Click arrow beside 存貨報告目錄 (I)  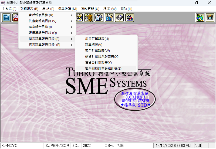pos(71,27)
